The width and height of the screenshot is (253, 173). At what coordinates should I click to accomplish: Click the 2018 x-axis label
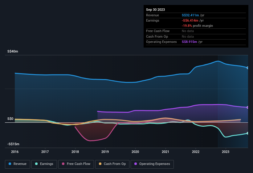pyautogui.click(x=75, y=152)
